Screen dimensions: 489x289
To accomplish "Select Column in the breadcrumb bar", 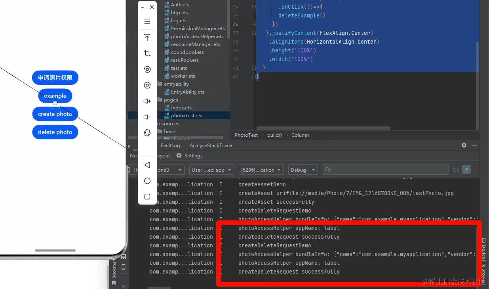I will tap(300, 135).
